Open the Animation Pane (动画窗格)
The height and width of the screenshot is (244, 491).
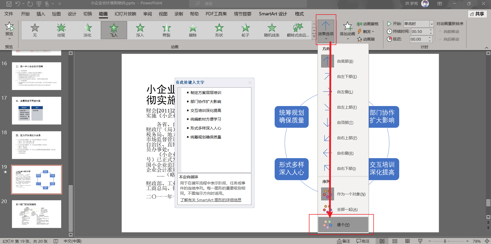click(368, 24)
